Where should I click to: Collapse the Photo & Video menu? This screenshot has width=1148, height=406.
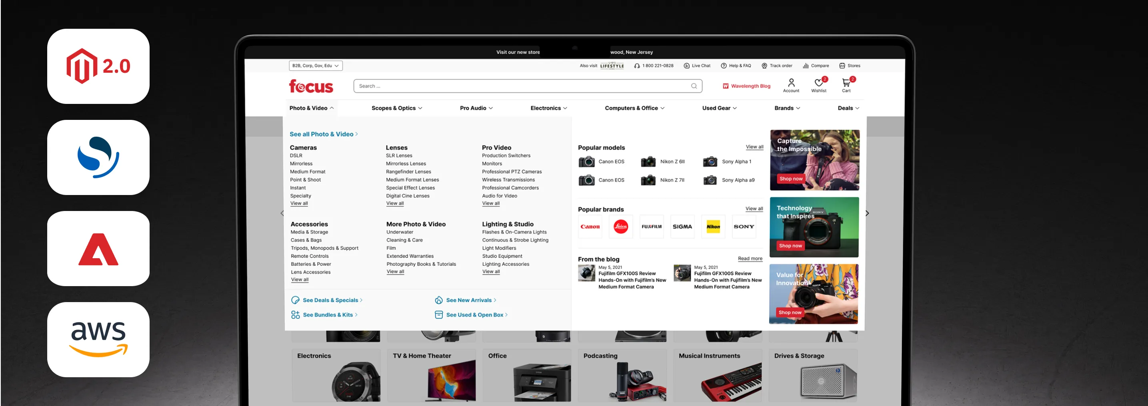[311, 108]
